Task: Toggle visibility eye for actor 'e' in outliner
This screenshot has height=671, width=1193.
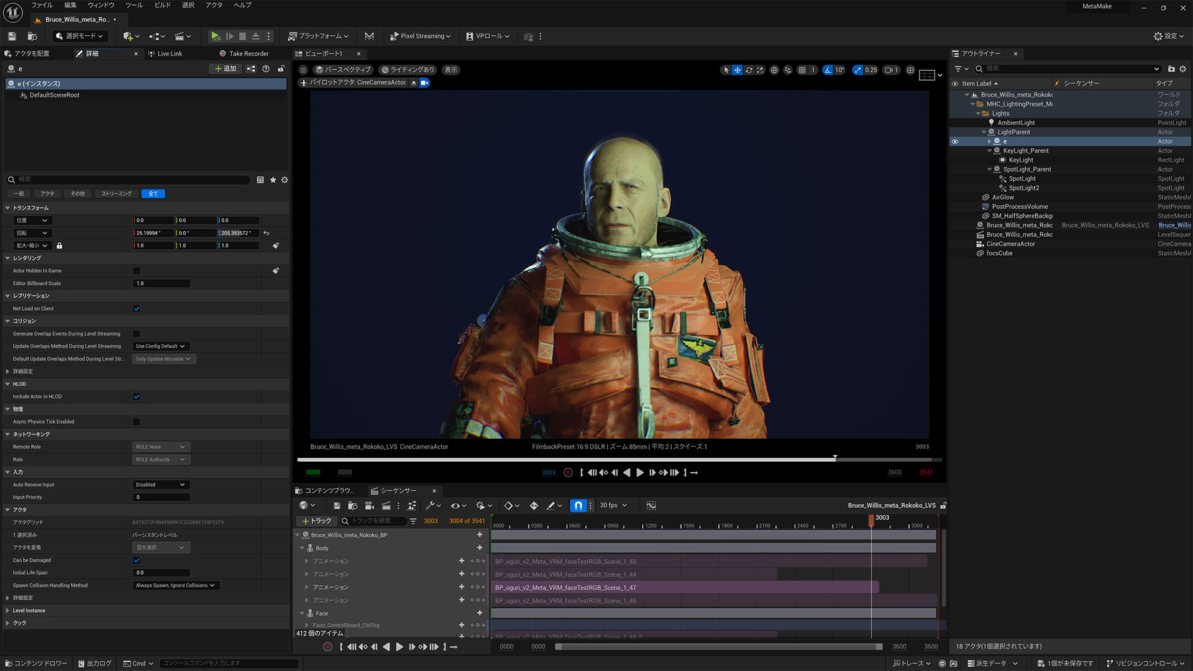Action: coord(955,142)
